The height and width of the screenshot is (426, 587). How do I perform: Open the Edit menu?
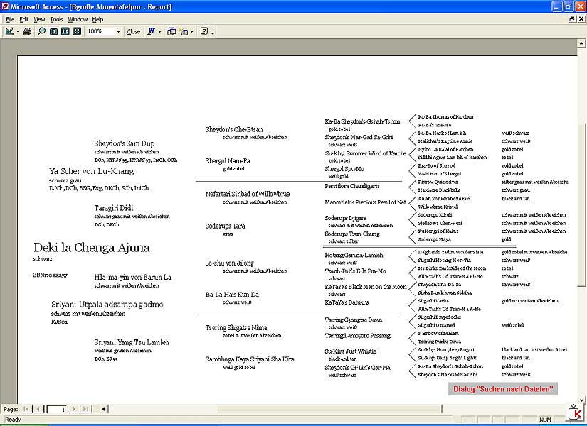pos(24,19)
